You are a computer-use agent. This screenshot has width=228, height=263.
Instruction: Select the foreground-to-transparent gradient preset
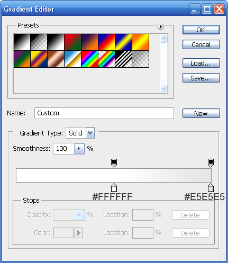(x=39, y=42)
